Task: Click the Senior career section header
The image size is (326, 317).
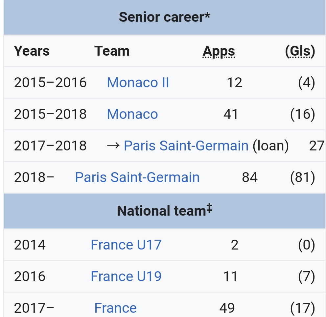Action: tap(164, 17)
